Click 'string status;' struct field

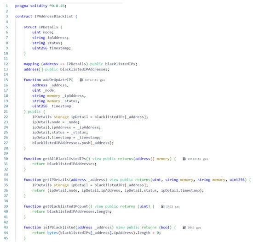click(x=47, y=43)
